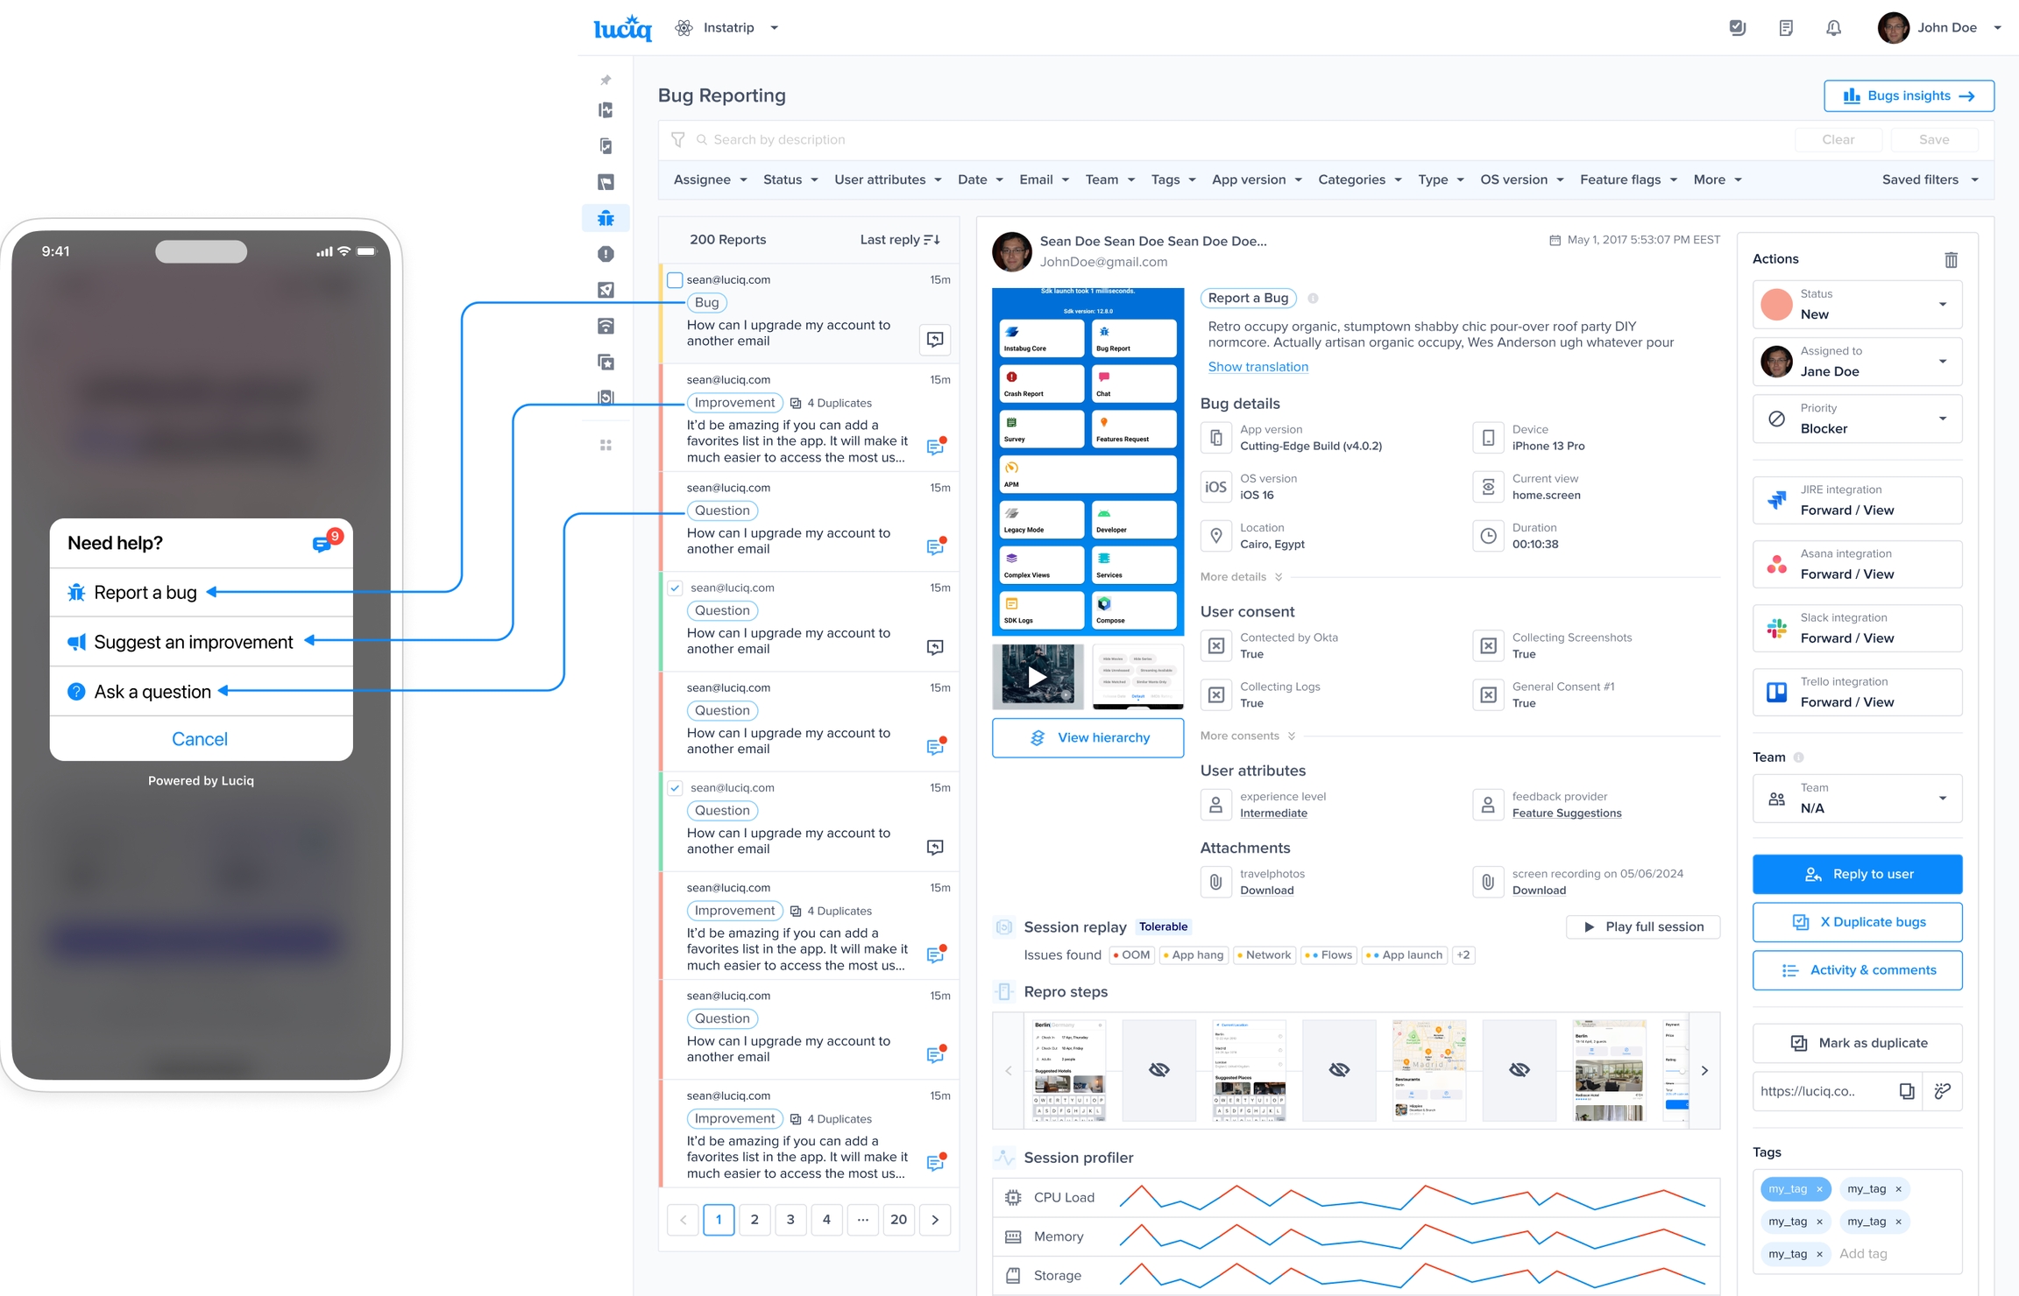Click the crash reporting sidebar icon

click(x=606, y=254)
